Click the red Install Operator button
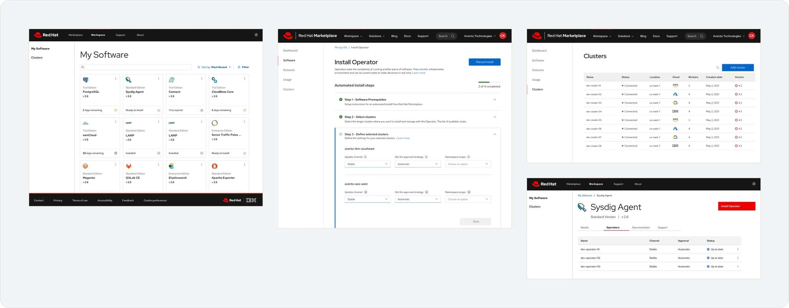This screenshot has height=308, width=789. coord(737,206)
